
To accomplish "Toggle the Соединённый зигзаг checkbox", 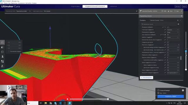I will (x=168, y=42).
